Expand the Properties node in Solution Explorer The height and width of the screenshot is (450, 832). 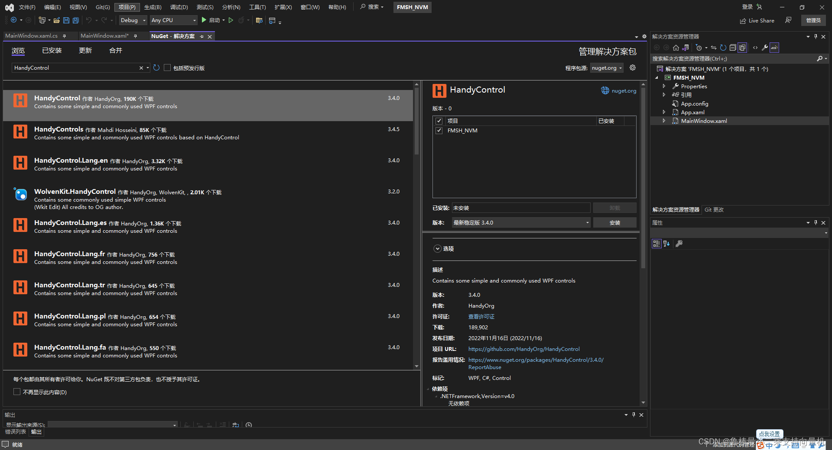(664, 86)
